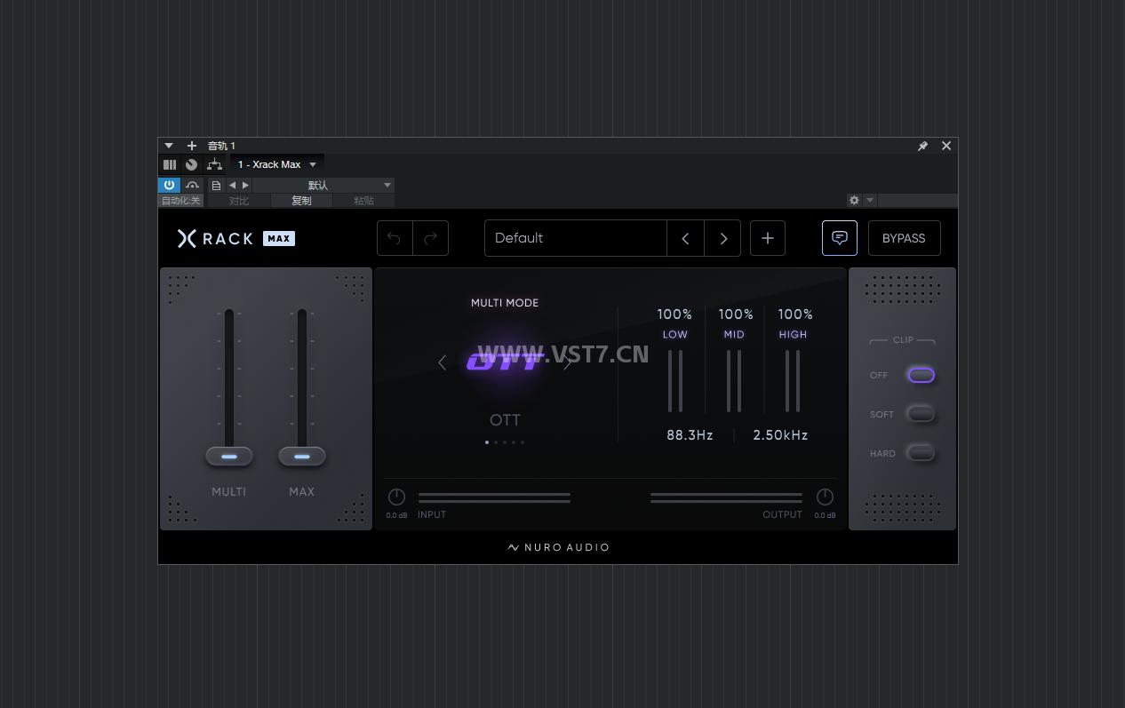Click the MID band meter bars

point(734,380)
